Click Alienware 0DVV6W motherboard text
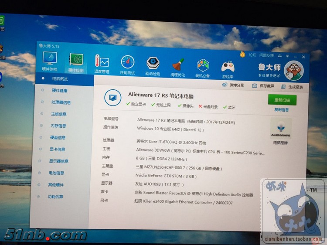 (200, 151)
